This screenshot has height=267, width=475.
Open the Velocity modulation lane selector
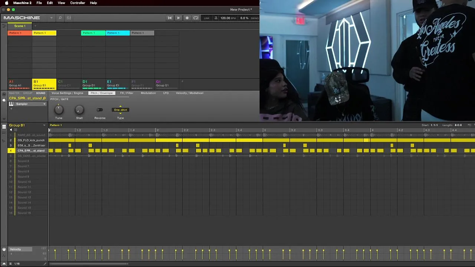tap(20, 249)
